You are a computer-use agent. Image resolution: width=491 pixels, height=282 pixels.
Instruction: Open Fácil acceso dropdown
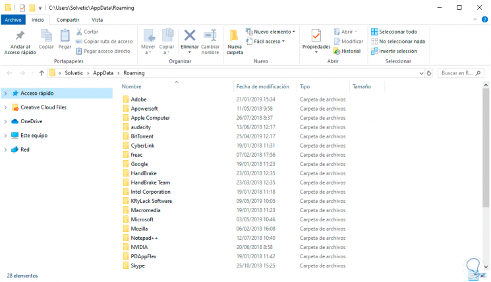(x=266, y=42)
